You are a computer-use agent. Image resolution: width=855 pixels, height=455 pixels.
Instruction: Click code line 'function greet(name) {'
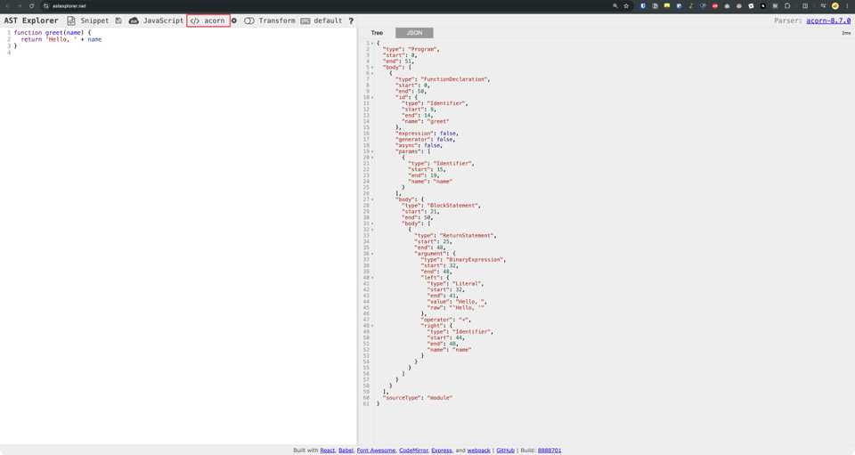53,33
